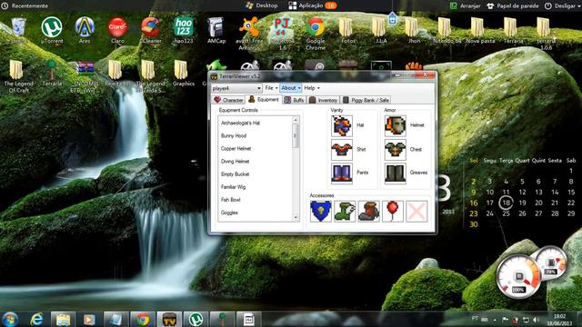Select the armor Greaves slot icon
Screen dimensions: 582x327
[395, 173]
